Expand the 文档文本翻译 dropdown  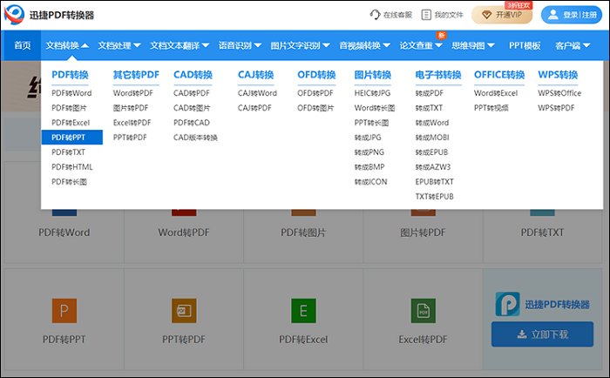(180, 45)
